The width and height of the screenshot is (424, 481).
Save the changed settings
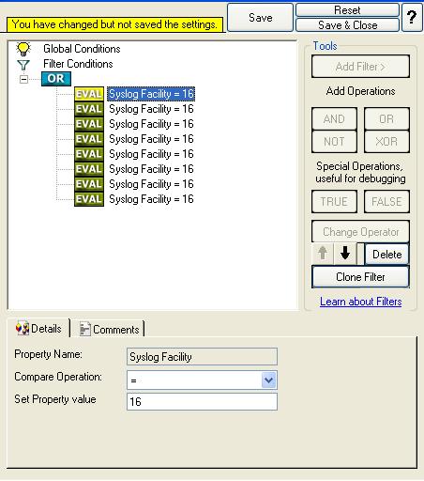click(x=260, y=18)
